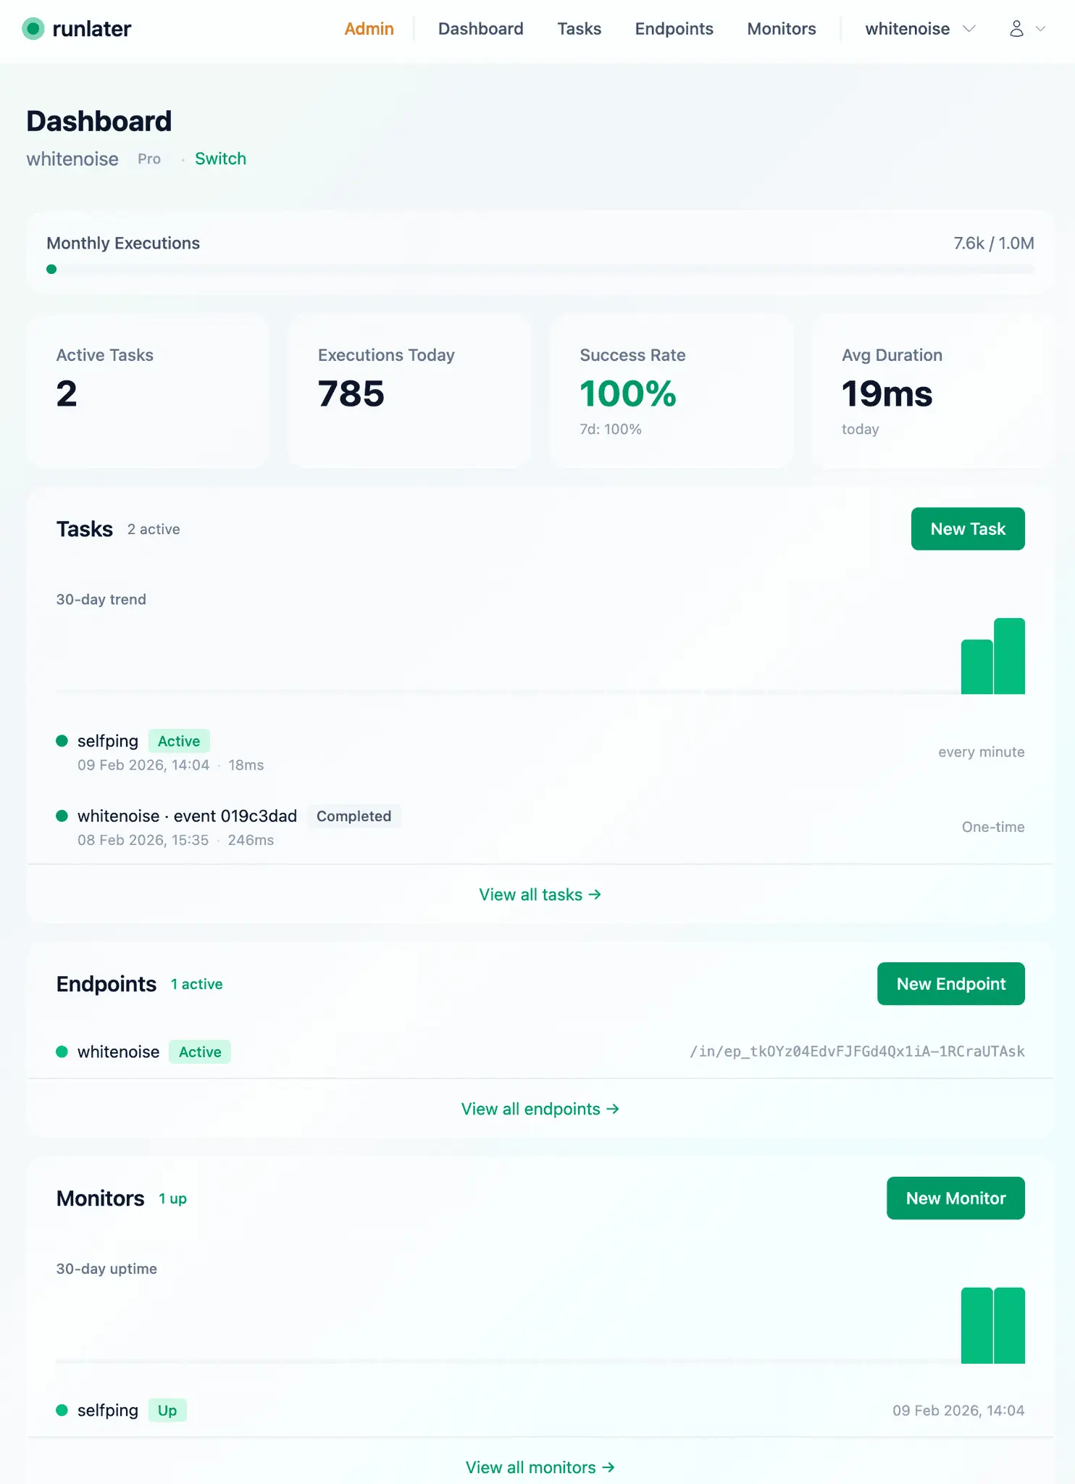Screen dimensions: 1075x1484
Task: Click the Switch organization link
Action: [x=220, y=159]
